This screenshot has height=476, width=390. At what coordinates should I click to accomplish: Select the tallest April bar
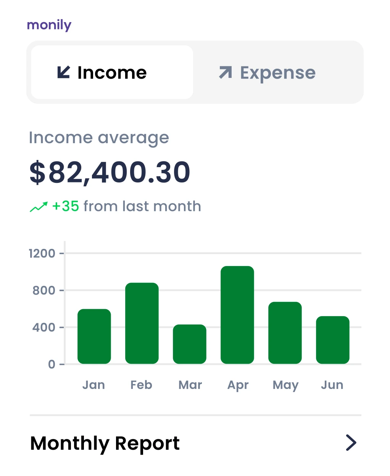pyautogui.click(x=237, y=315)
